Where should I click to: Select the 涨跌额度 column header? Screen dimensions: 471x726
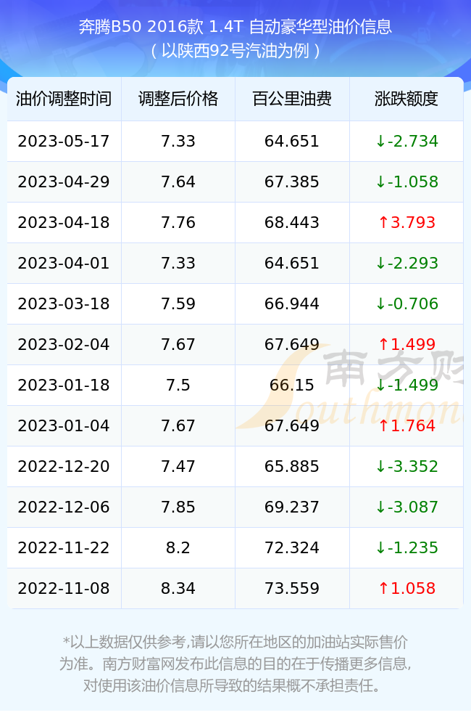click(x=407, y=99)
